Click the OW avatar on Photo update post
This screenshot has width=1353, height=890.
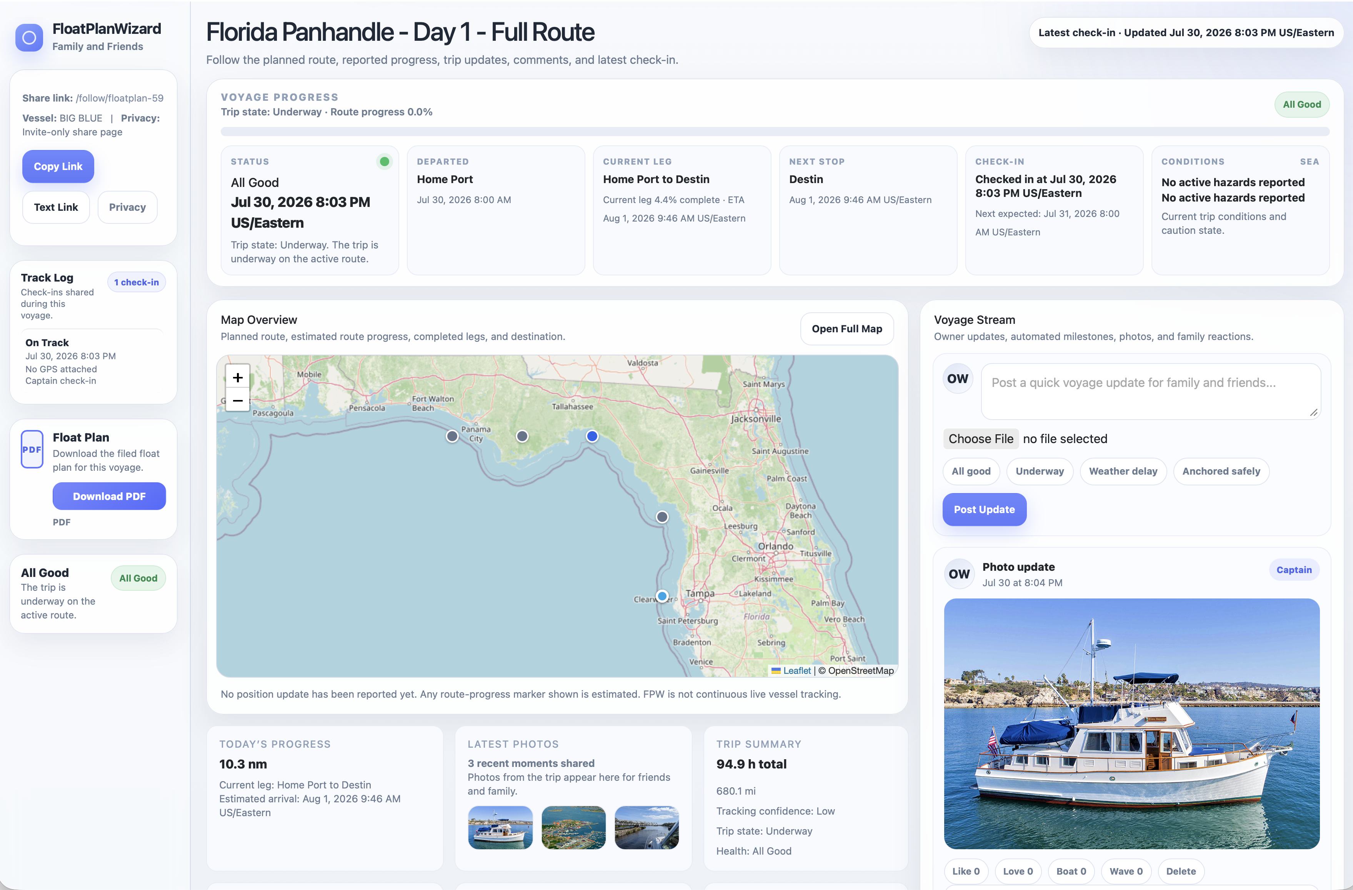pos(959,574)
